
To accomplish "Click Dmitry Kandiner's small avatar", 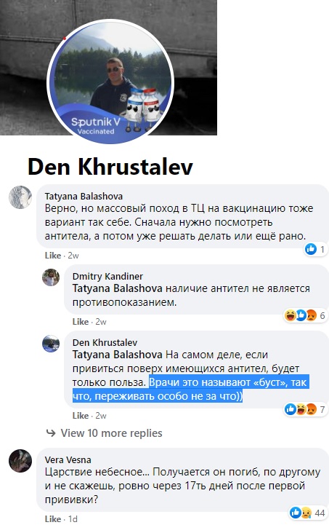I will click(x=51, y=277).
